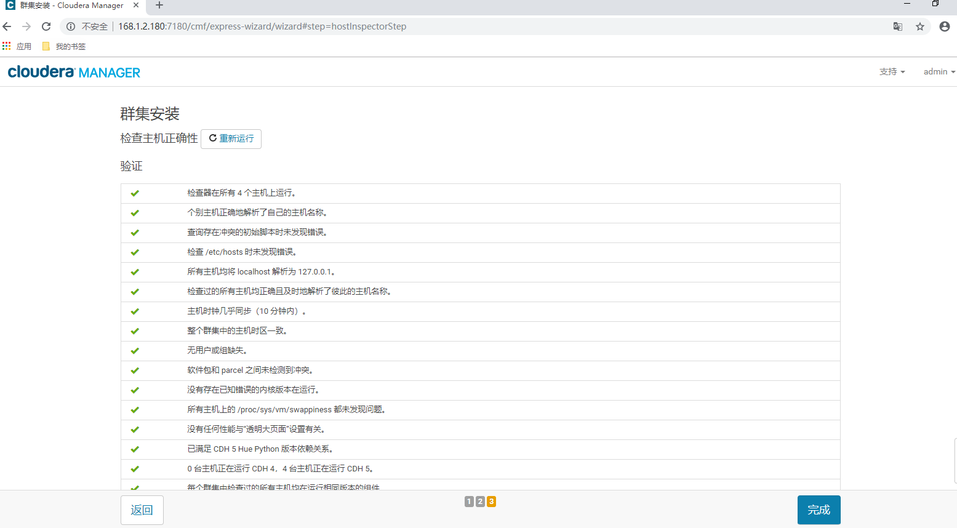Screen dimensions: 957x528
Task: Click check mark for 个别主机正确地解析了自己的主机名称
Action: 135,213
